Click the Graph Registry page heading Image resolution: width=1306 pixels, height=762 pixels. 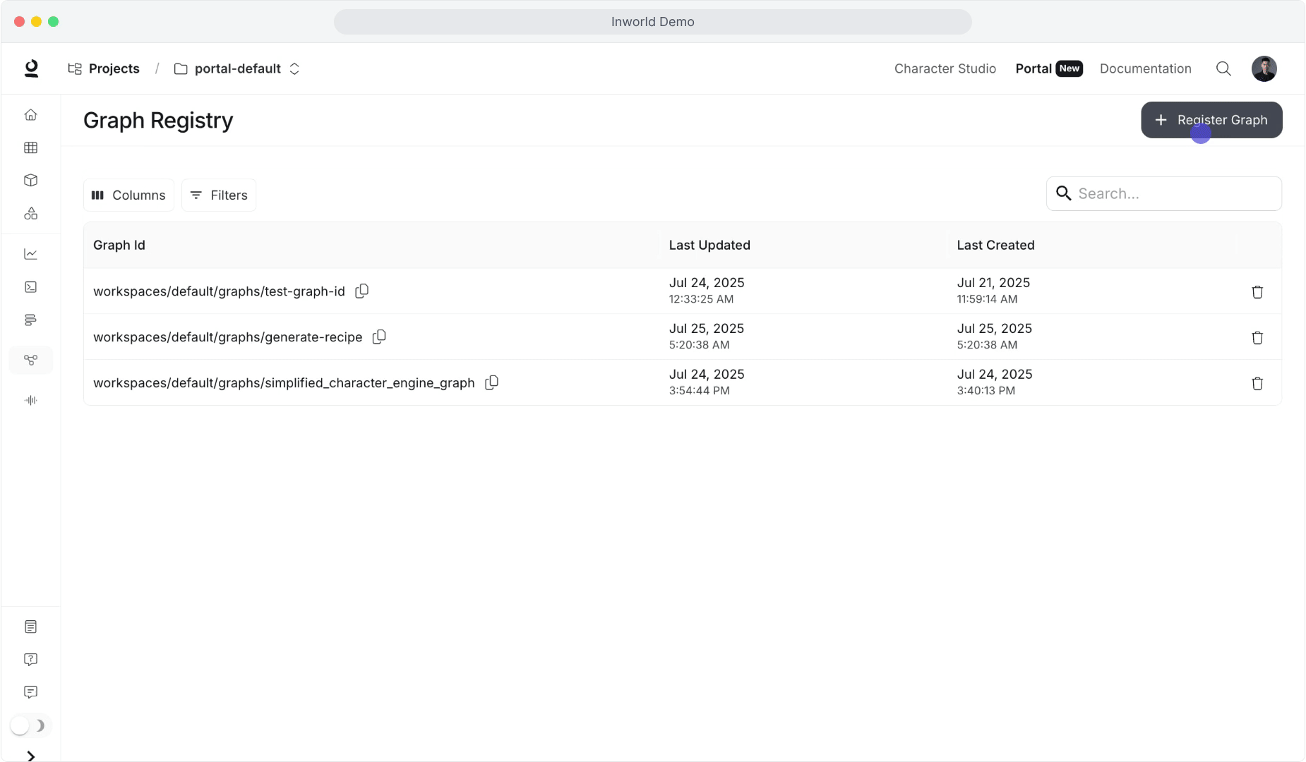(x=158, y=121)
